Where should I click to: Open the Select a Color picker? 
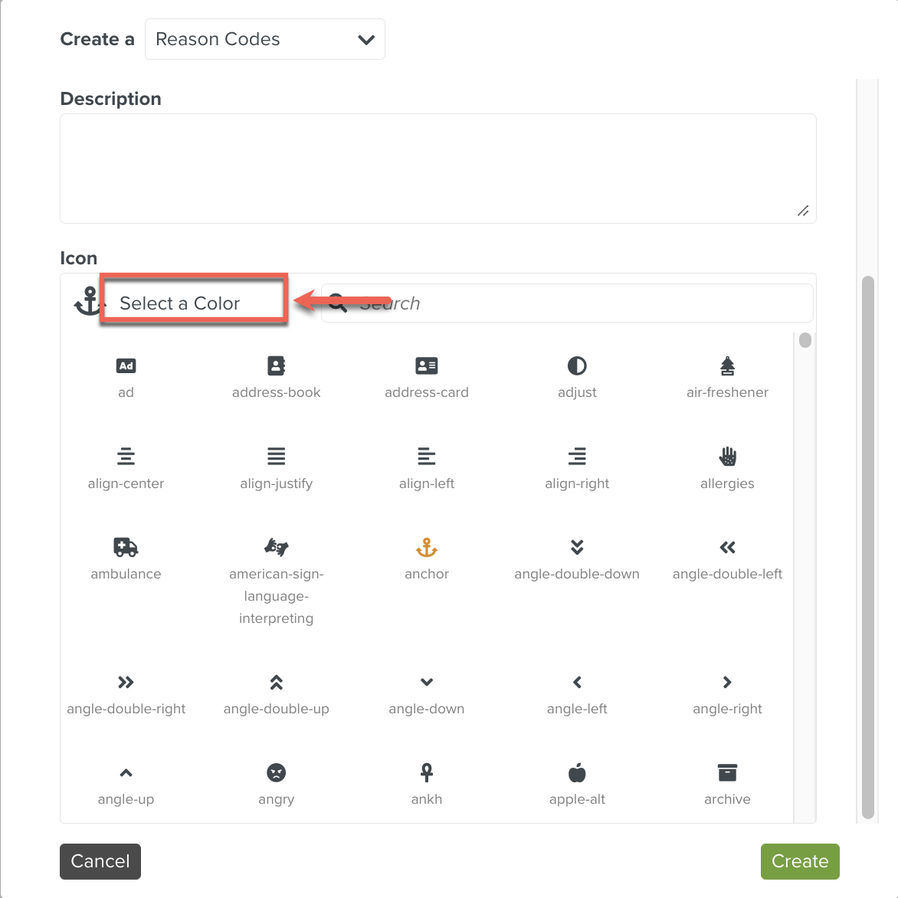coord(194,303)
